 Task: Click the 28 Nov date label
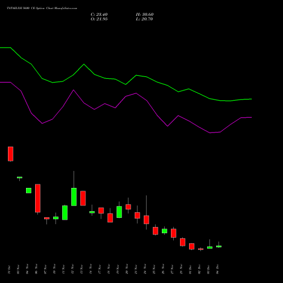tap(181, 269)
